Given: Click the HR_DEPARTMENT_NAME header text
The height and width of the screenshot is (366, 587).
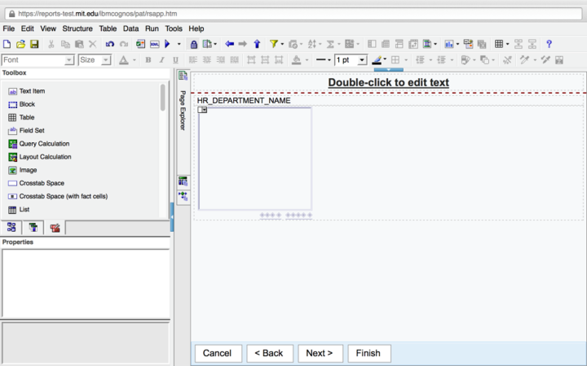Looking at the screenshot, I should [244, 100].
